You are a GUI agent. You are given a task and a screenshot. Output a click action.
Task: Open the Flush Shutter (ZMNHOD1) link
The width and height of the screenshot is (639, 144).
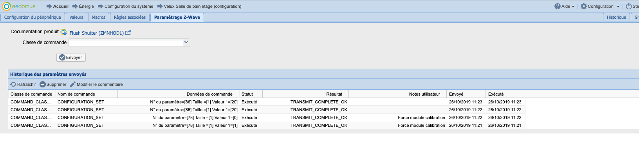[x=97, y=33]
